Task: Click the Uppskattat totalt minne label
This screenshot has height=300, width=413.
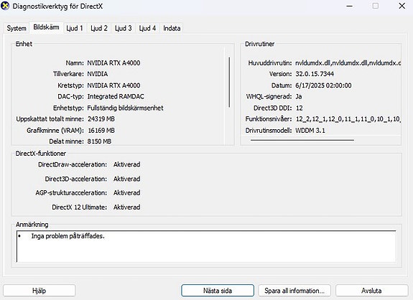Action: (x=50, y=119)
